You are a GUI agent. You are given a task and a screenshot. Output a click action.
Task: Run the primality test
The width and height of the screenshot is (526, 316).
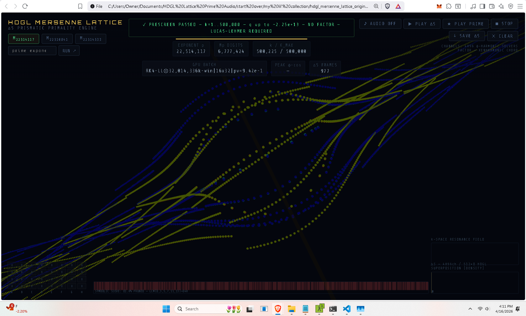69,51
